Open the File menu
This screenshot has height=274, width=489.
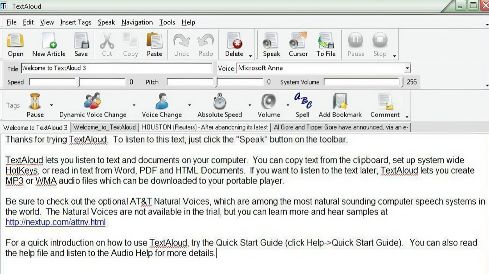point(11,22)
